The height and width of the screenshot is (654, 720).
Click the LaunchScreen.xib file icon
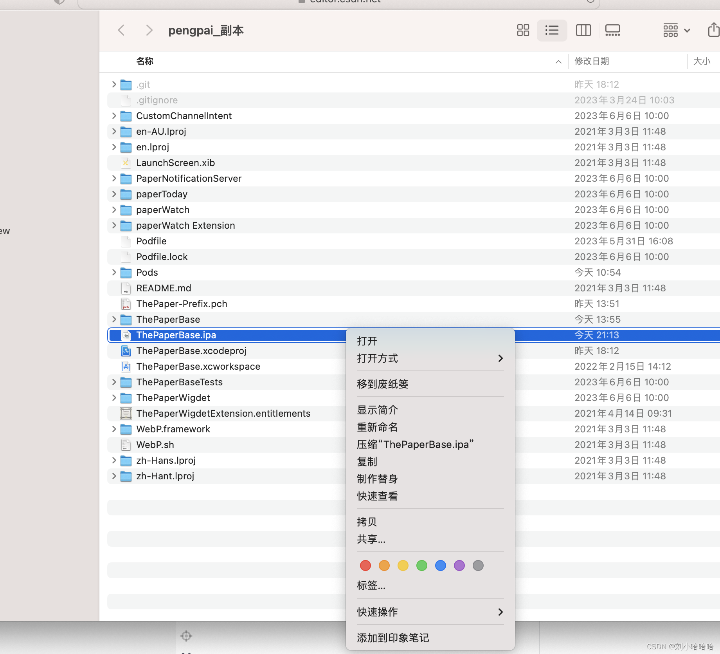(126, 163)
